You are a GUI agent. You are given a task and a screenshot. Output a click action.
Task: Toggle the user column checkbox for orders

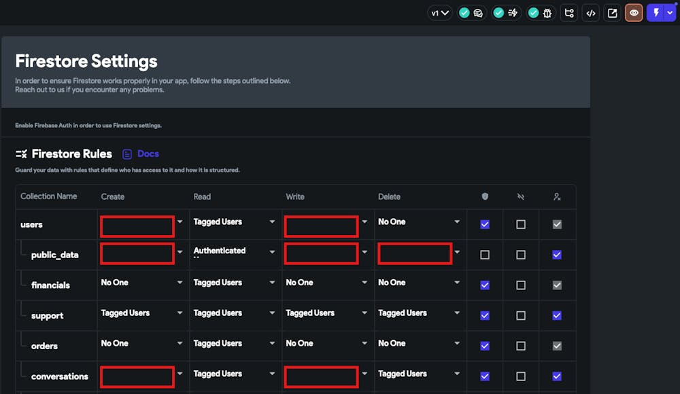[558, 346]
